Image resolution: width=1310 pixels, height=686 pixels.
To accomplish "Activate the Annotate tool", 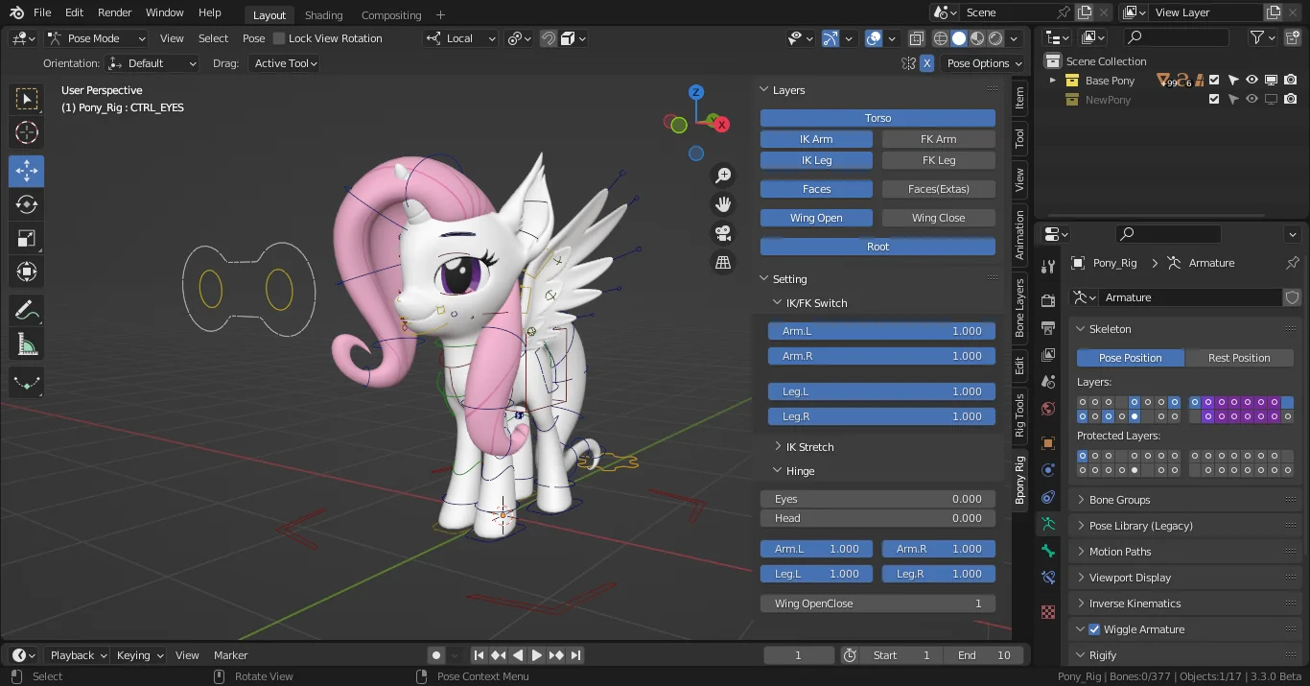I will 26,310.
